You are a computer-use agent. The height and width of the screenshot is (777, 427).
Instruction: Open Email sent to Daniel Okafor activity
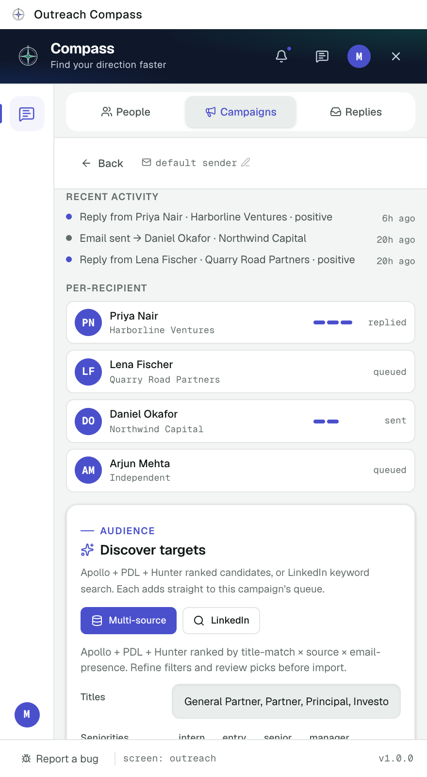coord(241,238)
